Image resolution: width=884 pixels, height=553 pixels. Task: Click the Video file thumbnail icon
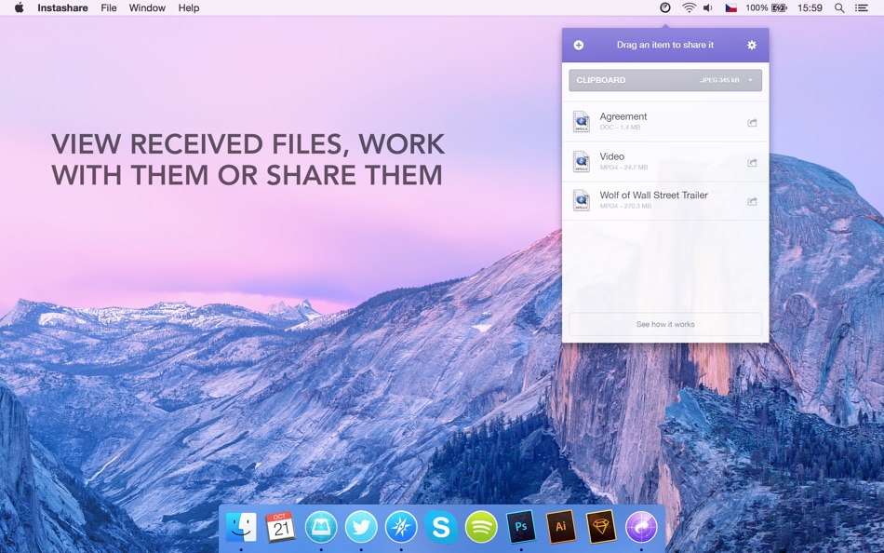coord(582,161)
